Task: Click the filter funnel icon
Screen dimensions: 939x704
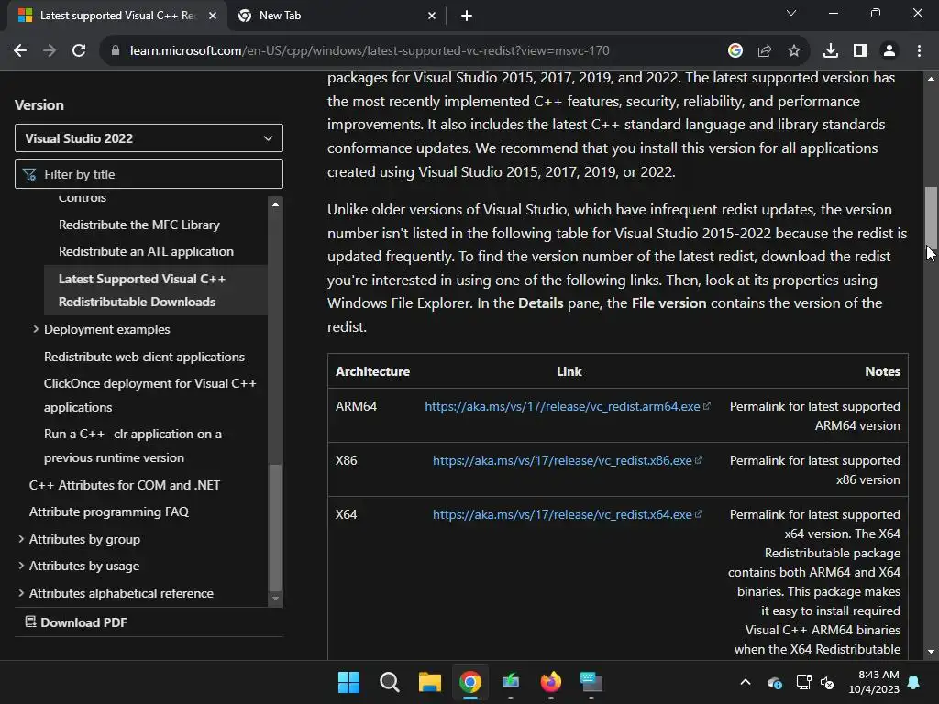Action: (x=28, y=174)
